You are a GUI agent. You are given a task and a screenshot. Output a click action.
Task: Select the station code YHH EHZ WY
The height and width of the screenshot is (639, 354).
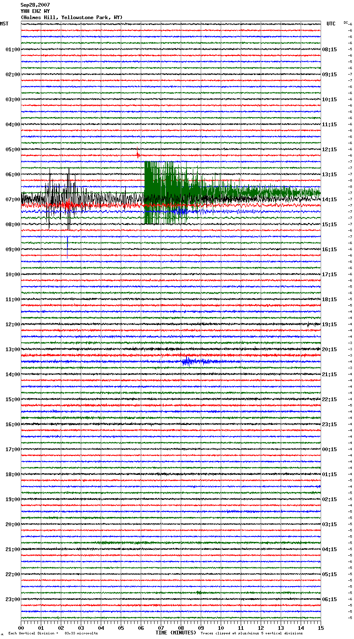[x=35, y=11]
